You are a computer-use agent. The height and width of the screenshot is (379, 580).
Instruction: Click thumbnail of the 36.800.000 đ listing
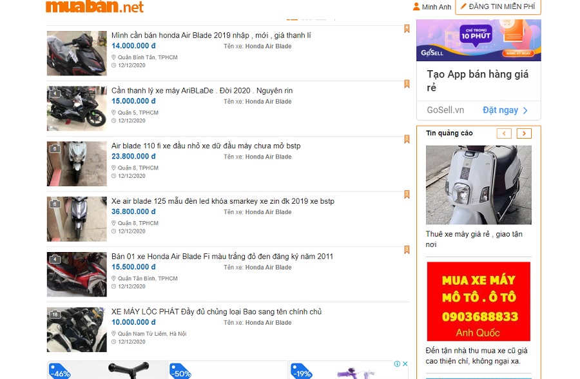point(77,219)
